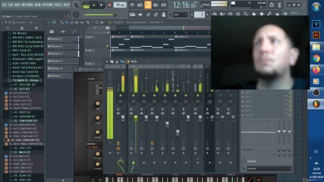
Task: Select the playlist mute tool speaker icon
Action: click(77, 22)
